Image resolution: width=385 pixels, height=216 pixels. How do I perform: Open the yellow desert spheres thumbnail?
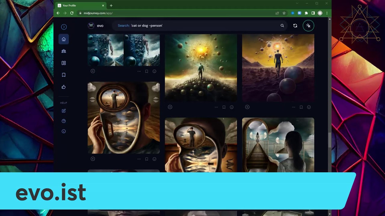pyautogui.click(x=278, y=68)
